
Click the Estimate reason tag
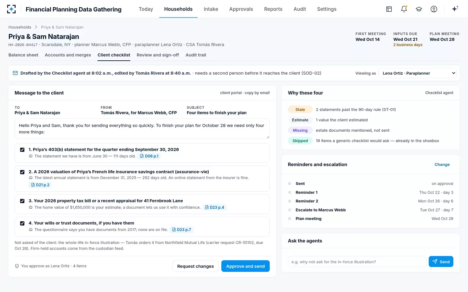click(x=300, y=120)
